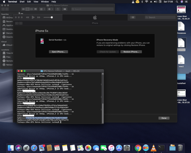Go forward in iTunes navigation
The width and height of the screenshot is (191, 153).
[x=21, y=23]
